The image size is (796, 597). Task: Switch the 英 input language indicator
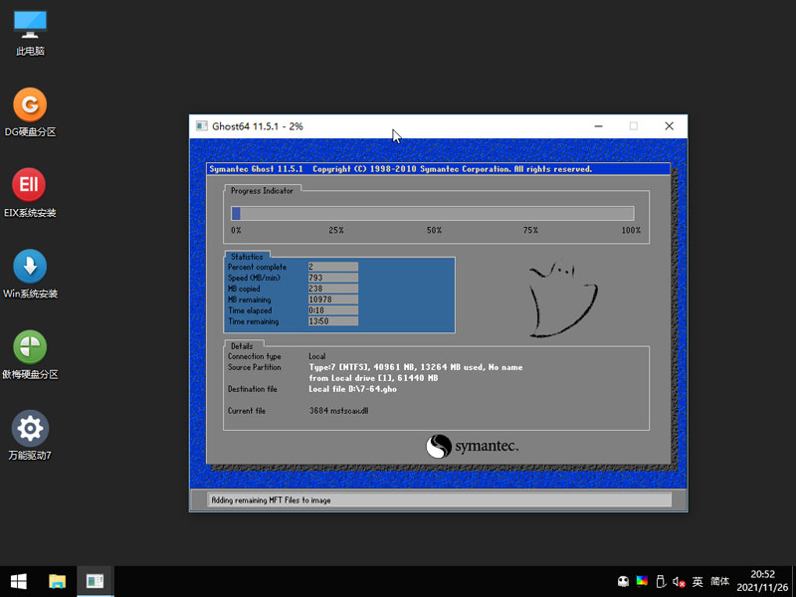point(698,582)
